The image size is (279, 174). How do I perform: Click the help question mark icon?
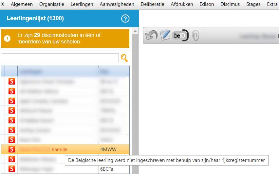pos(125,19)
